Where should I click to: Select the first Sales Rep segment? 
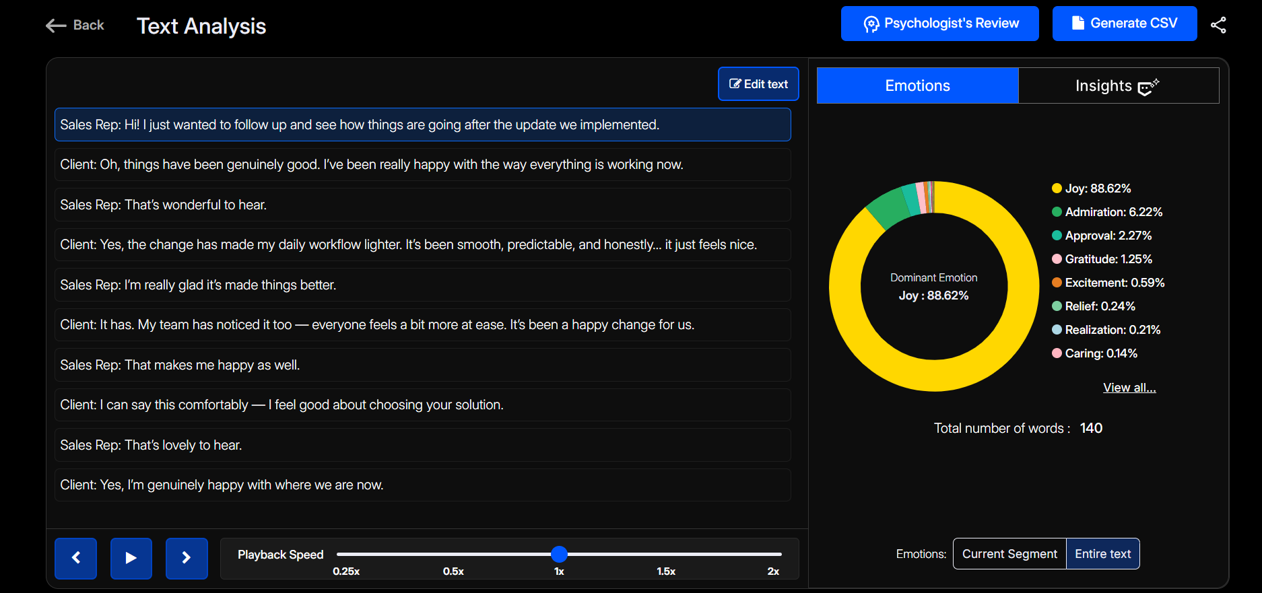click(x=422, y=125)
